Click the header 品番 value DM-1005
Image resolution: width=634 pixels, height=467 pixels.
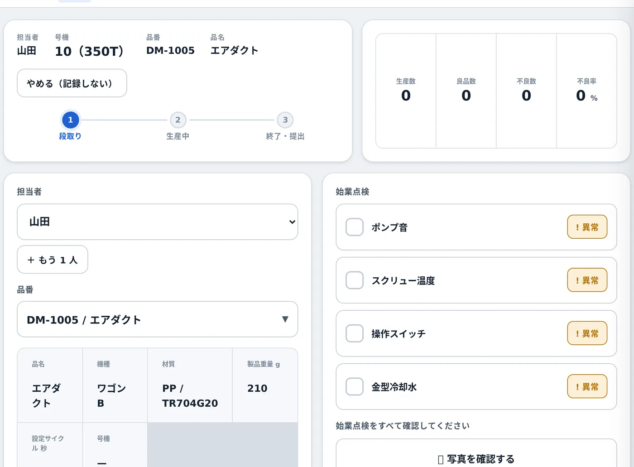click(170, 50)
